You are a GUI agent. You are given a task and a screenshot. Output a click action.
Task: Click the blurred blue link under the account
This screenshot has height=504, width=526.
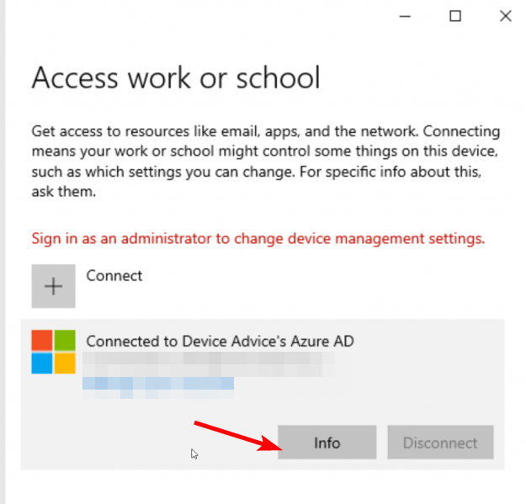(x=158, y=384)
